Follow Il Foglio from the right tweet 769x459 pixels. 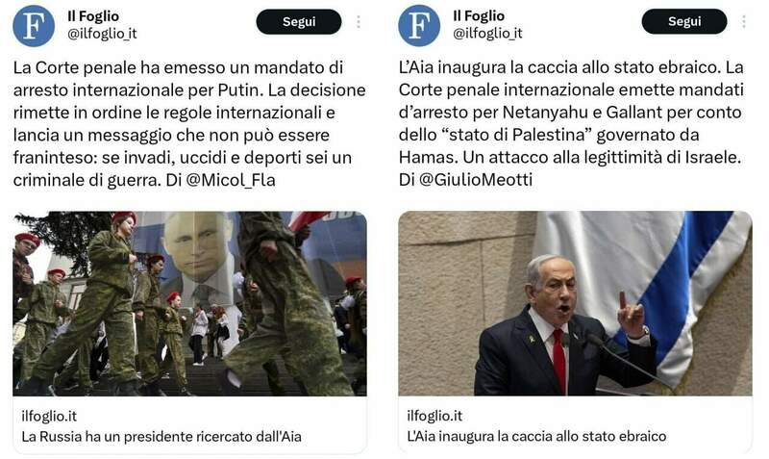[x=684, y=21]
